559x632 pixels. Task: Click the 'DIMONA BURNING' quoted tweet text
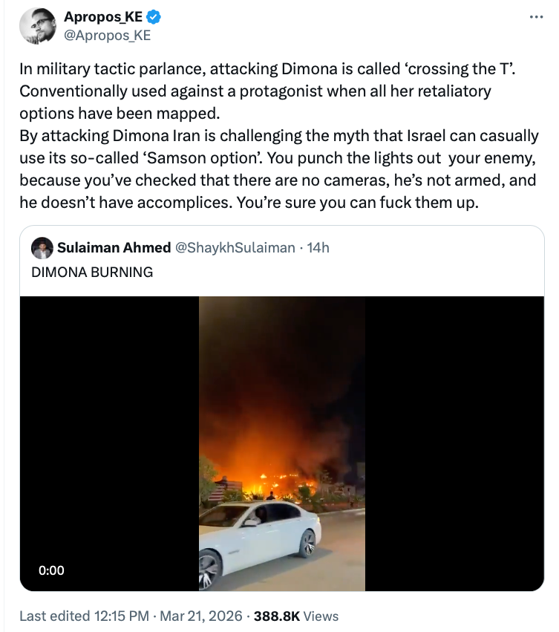click(92, 272)
